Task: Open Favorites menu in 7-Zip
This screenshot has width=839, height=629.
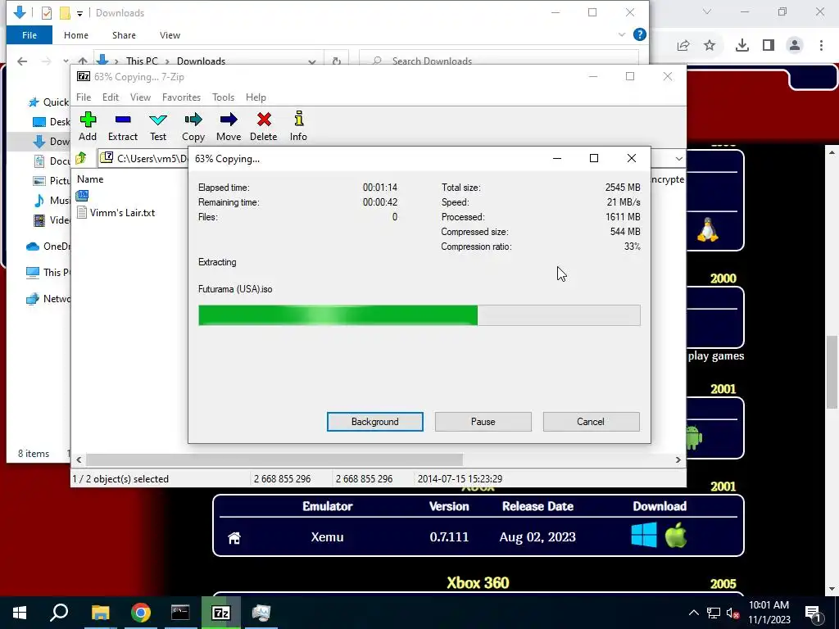Action: [x=181, y=97]
